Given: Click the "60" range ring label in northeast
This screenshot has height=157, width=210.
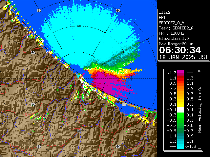Looking at the screenshot, I should click(118, 11).
